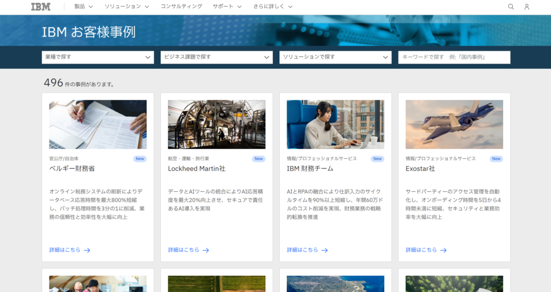The height and width of the screenshot is (292, 551).
Task: Click arrow icon under Exostar社 card
Action: (x=443, y=250)
